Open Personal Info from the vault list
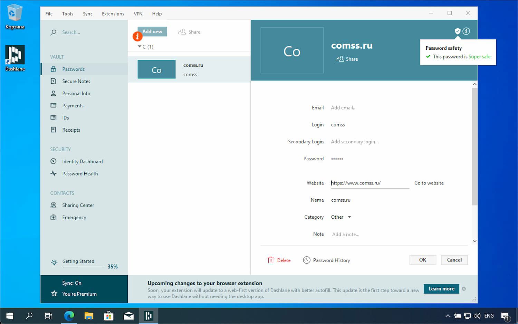 click(x=76, y=93)
